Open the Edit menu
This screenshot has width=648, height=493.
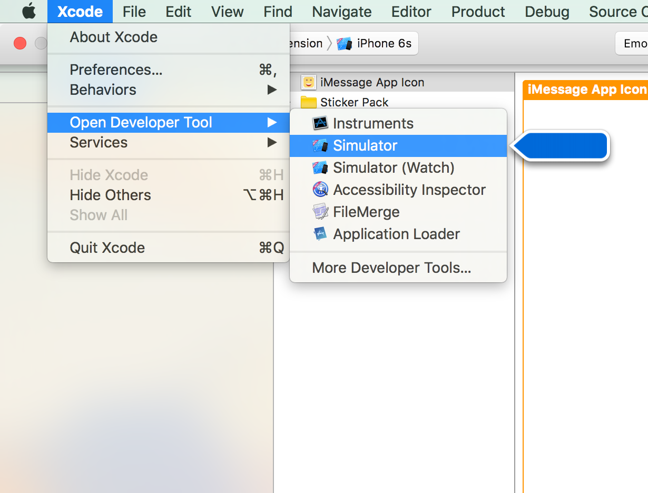[179, 11]
